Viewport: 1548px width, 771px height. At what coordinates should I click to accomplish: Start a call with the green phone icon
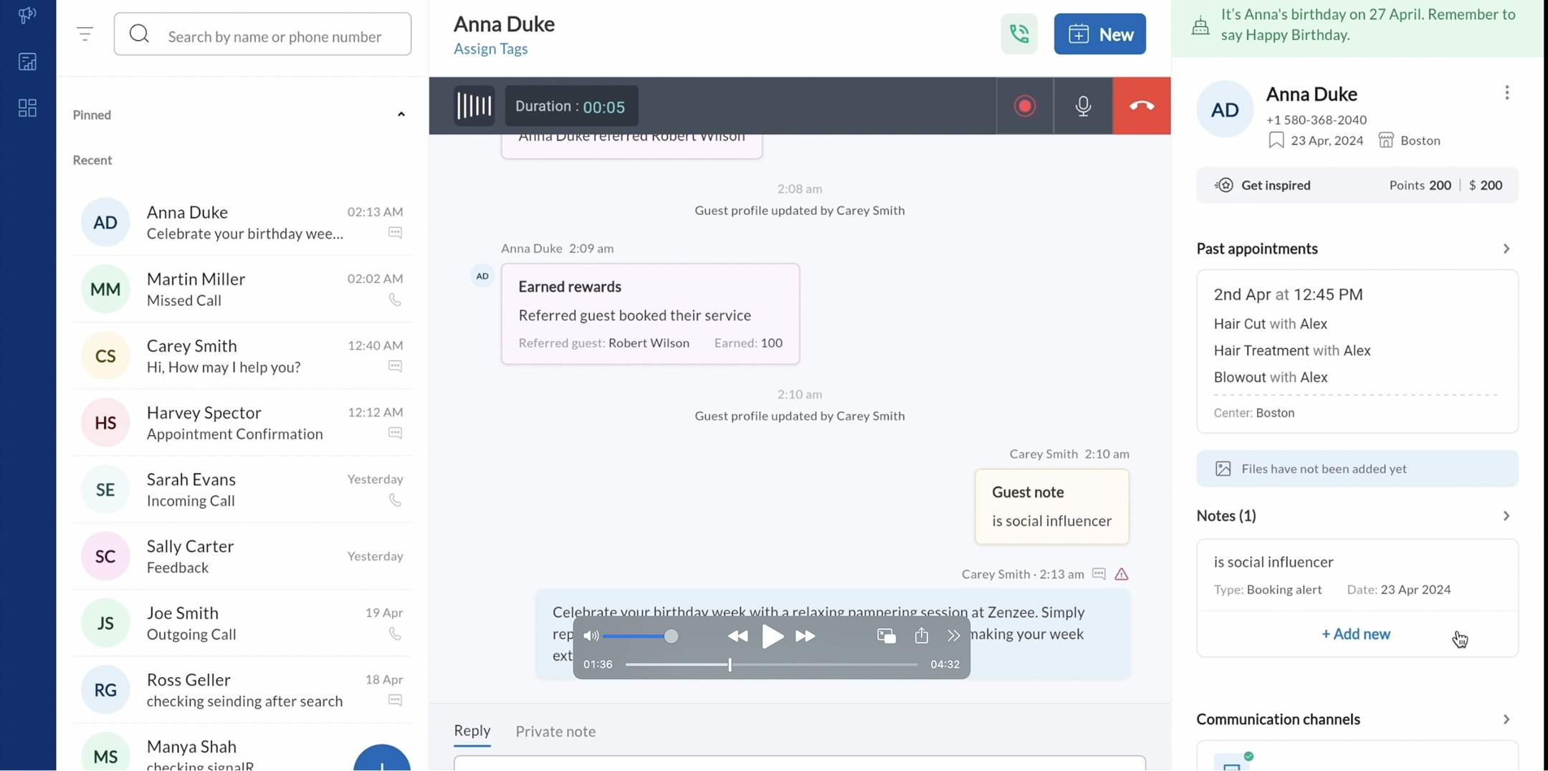[x=1019, y=34]
